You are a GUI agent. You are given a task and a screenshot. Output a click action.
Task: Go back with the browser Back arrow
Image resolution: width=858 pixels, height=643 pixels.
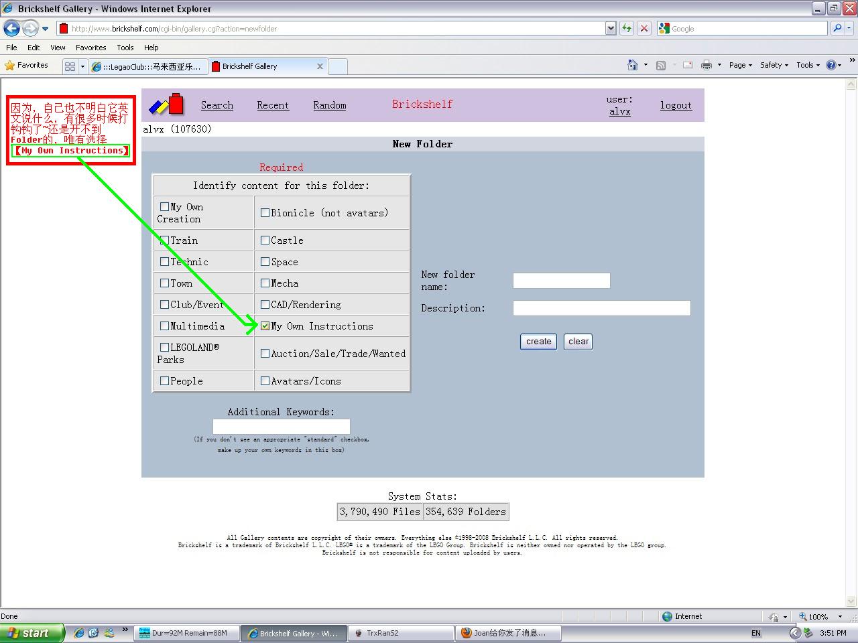tap(11, 28)
